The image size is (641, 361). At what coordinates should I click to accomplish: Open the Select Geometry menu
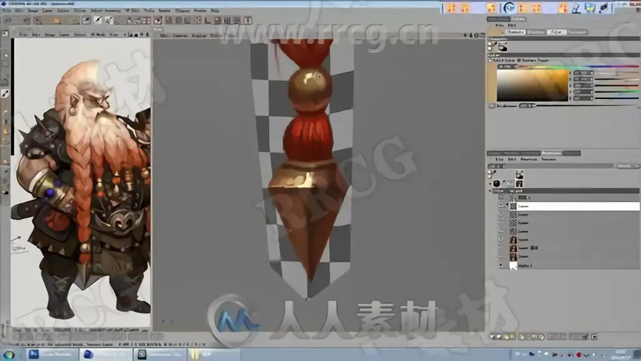[x=105, y=11]
